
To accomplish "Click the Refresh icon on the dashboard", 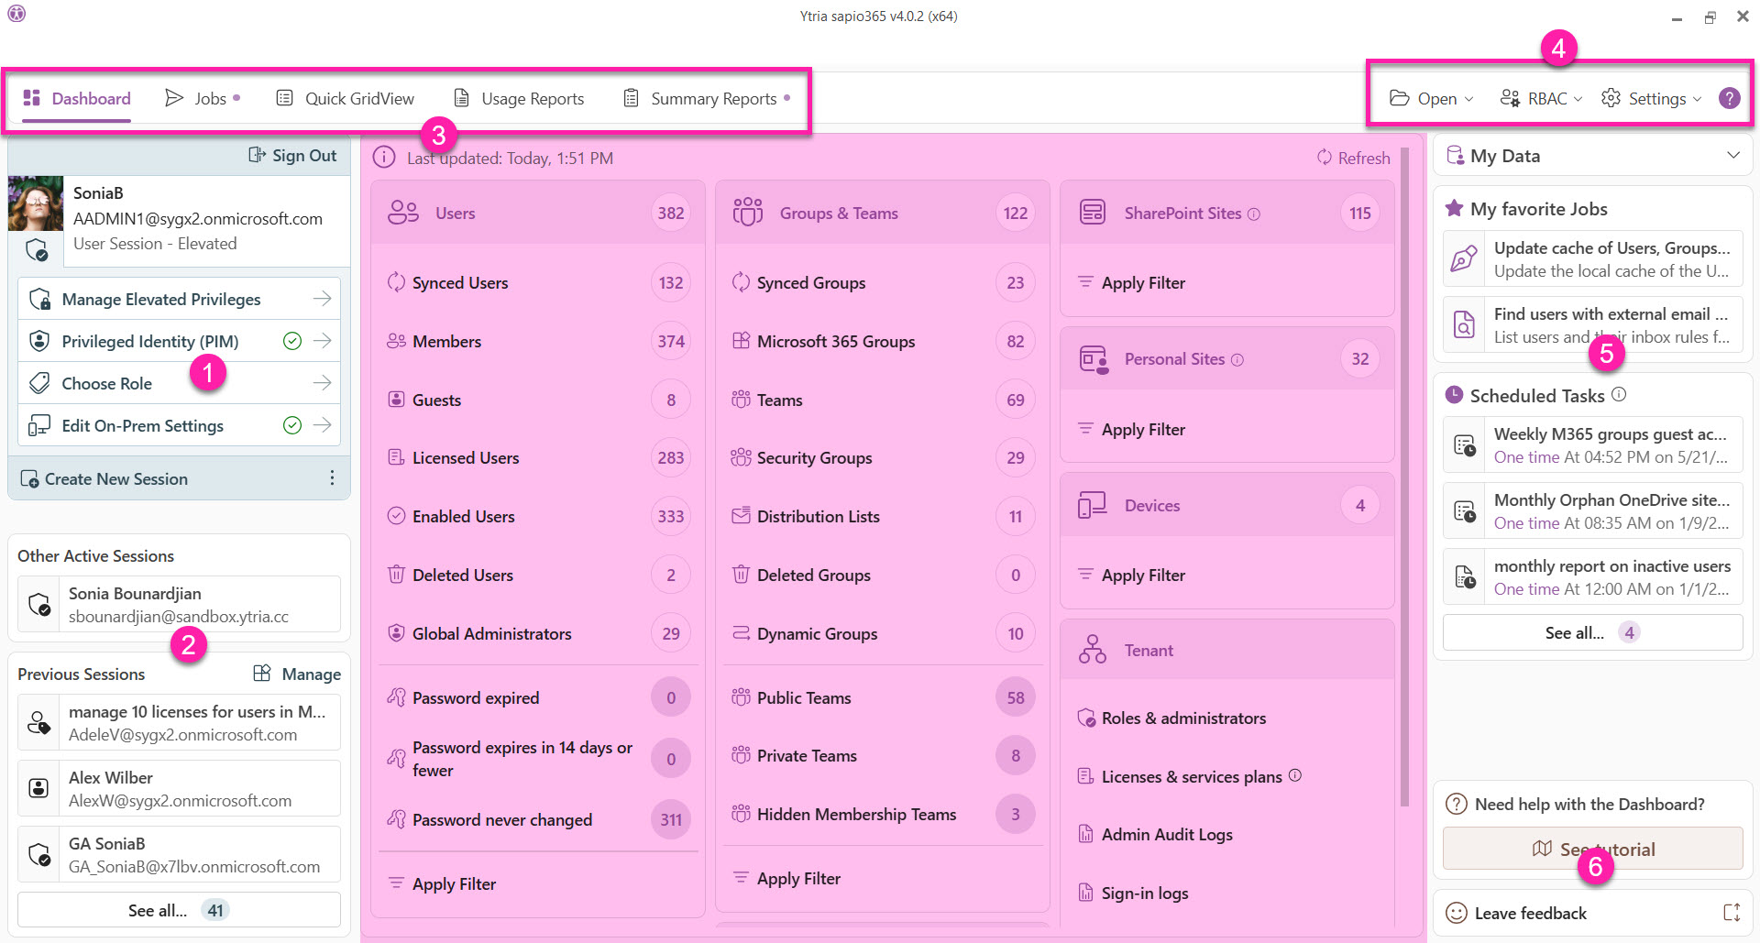I will coord(1324,158).
